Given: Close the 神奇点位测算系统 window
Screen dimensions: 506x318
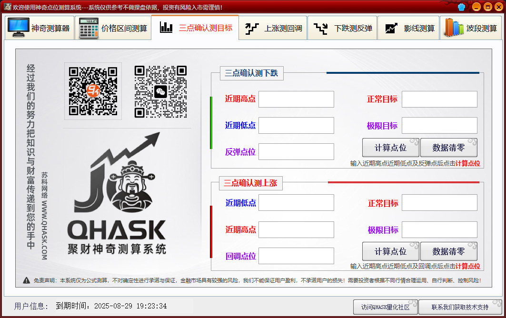Looking at the screenshot, I should coord(499,7).
